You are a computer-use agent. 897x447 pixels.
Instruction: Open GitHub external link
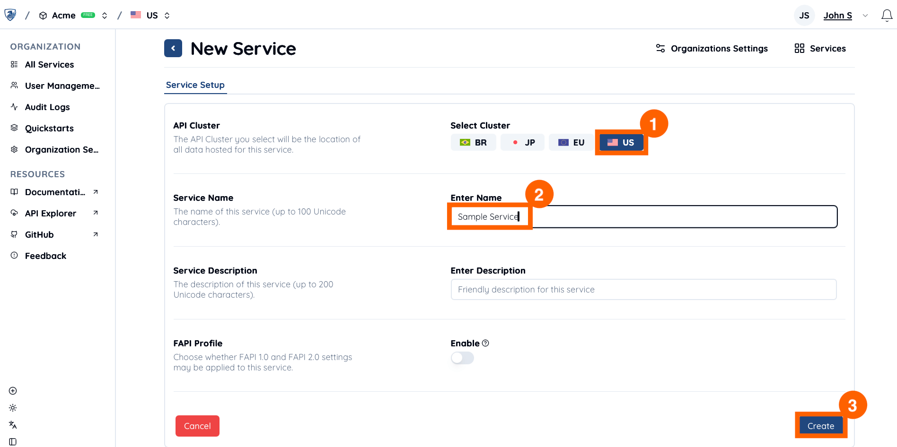coord(55,234)
